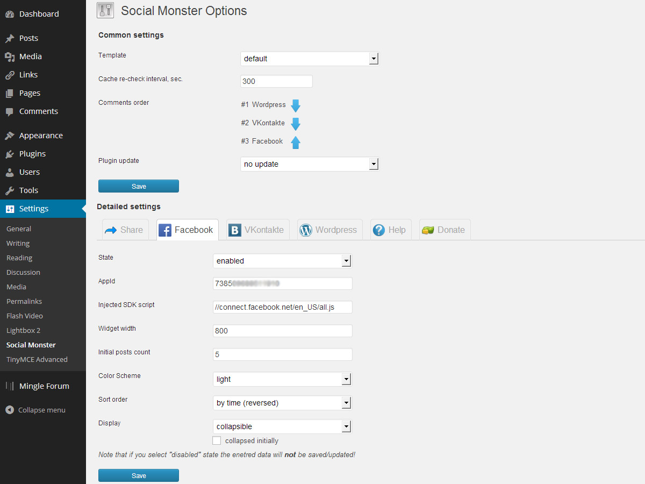
Task: Click the Links chain icon
Action: point(10,75)
